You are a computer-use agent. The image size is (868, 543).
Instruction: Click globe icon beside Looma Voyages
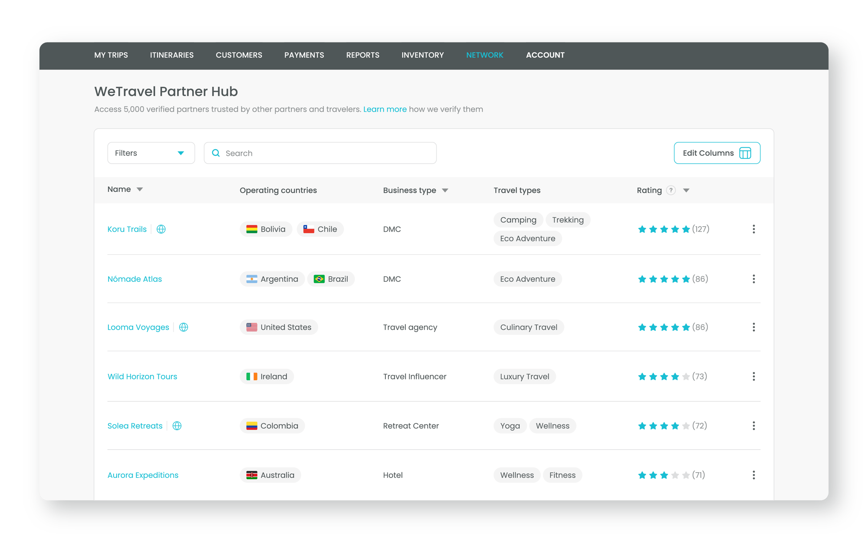[184, 327]
